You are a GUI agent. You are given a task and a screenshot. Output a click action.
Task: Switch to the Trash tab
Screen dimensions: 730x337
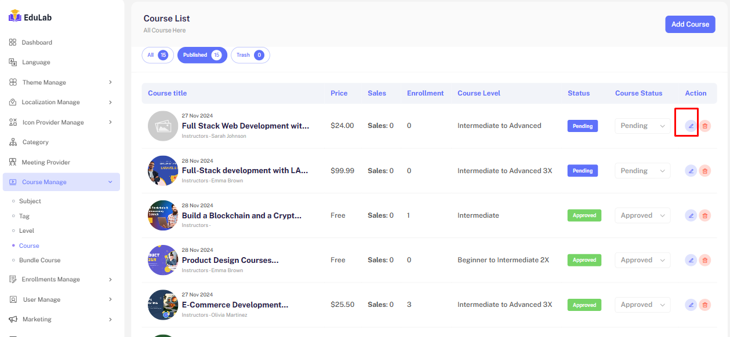tap(250, 55)
